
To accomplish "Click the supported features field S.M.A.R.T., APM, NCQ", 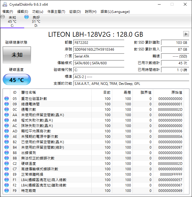I will pyautogui.click(x=131, y=83).
